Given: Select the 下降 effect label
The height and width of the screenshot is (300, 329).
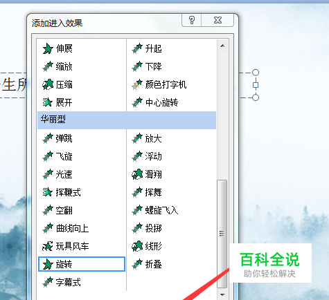Looking at the screenshot, I should tap(154, 66).
